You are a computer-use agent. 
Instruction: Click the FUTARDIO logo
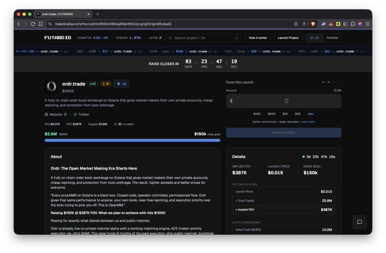click(57, 38)
